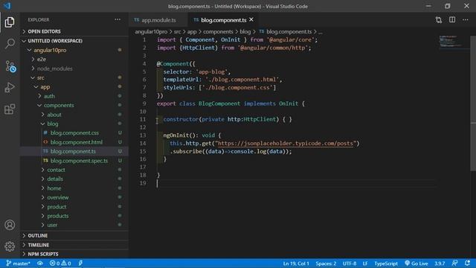Open blog.component.css in the explorer
The height and width of the screenshot is (268, 476).
(x=74, y=133)
